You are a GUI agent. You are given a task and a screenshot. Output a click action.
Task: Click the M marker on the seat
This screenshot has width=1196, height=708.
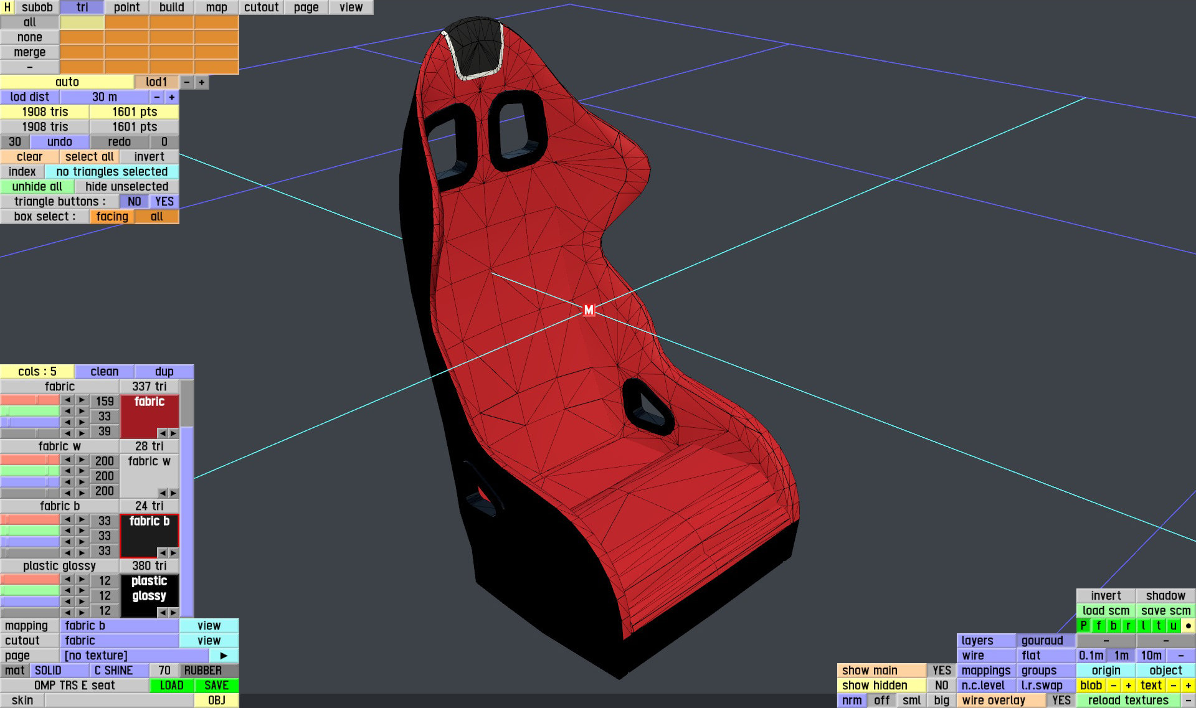tap(589, 310)
